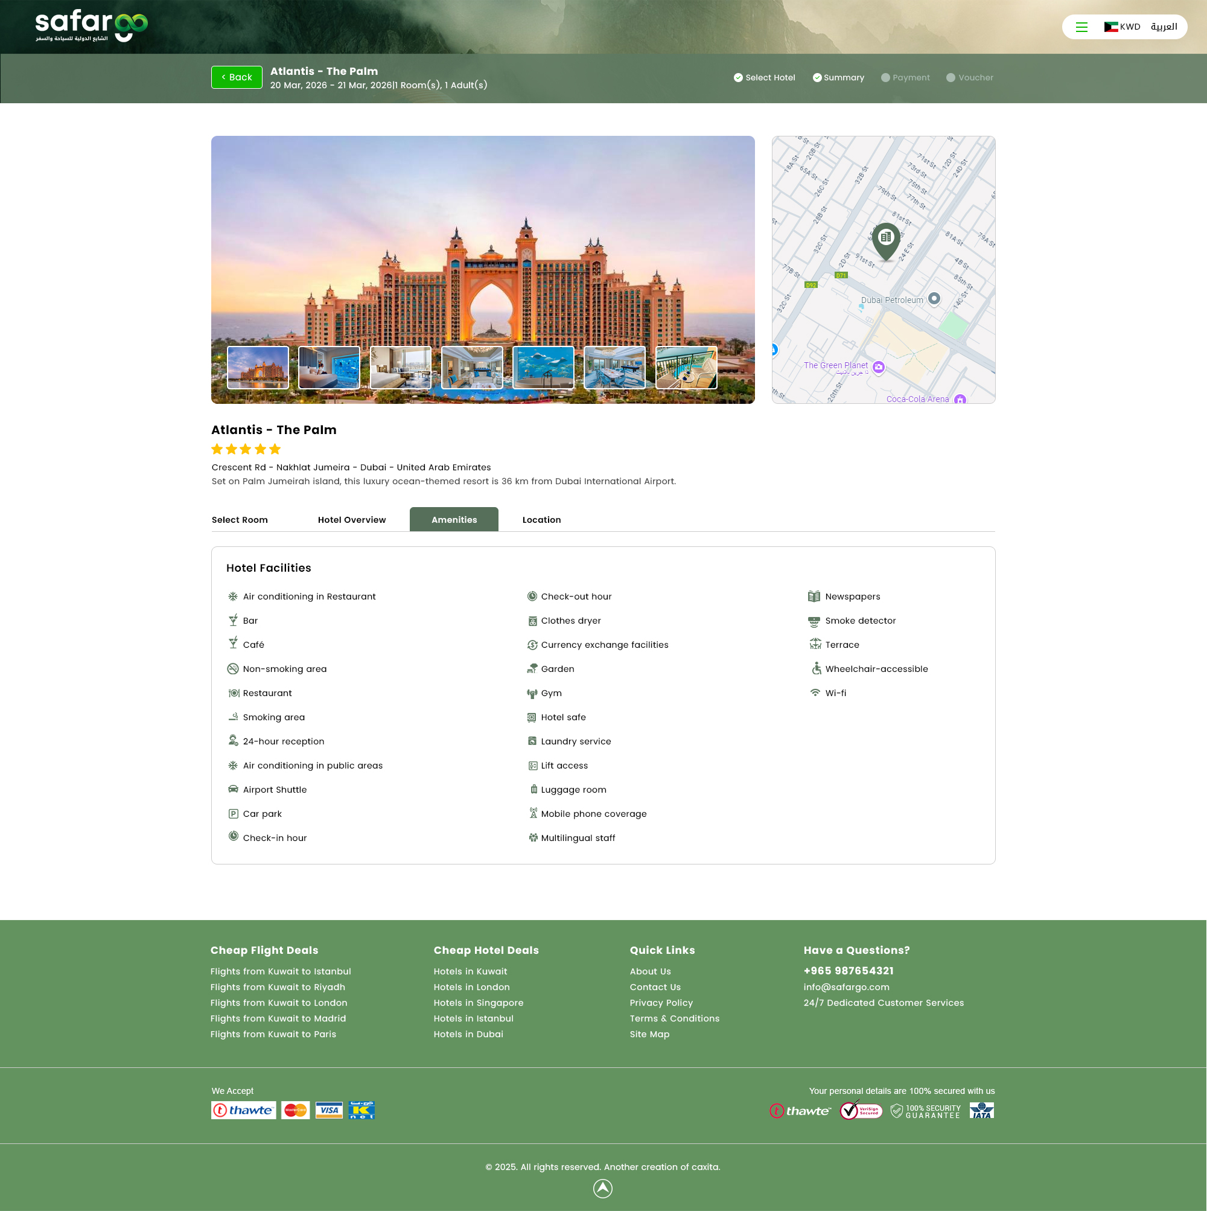Click the Safargo logo

pos(92,26)
